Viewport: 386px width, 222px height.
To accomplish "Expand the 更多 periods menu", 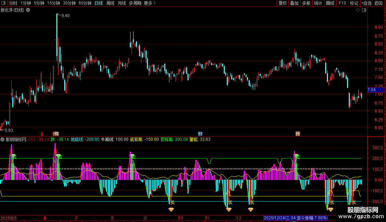I will (x=150, y=3).
